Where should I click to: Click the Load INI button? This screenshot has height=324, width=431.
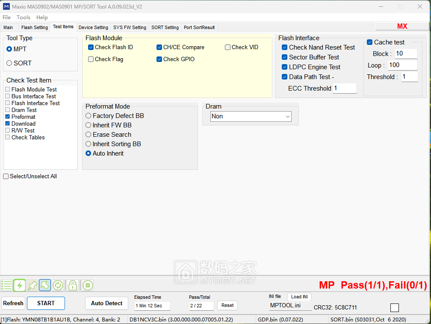[299, 297]
